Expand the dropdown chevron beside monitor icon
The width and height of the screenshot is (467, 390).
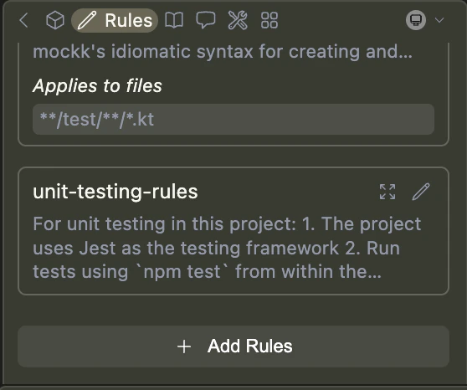point(439,20)
